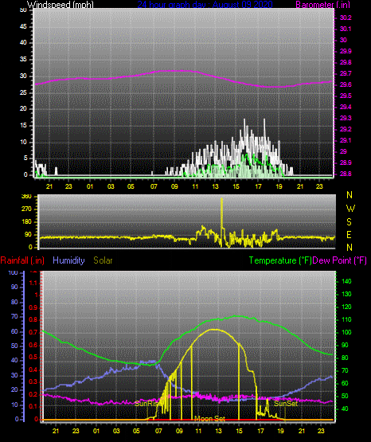
Task: Select "0.1" on the red rainfall axis
Action: [33, 407]
